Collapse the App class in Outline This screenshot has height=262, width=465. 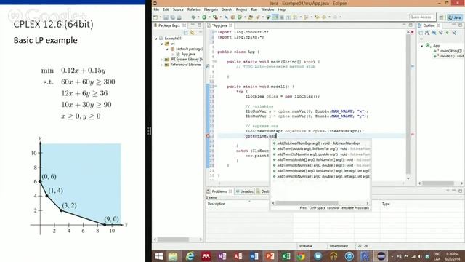pyautogui.click(x=422, y=46)
